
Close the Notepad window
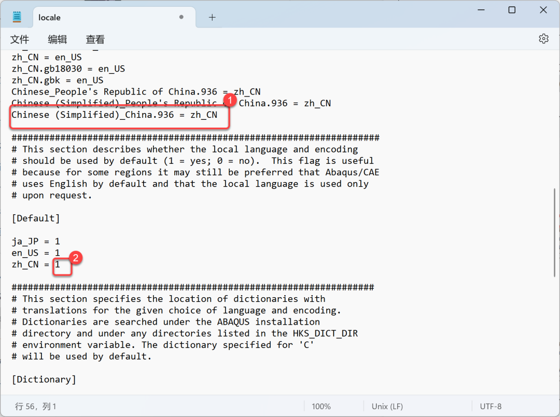click(543, 10)
